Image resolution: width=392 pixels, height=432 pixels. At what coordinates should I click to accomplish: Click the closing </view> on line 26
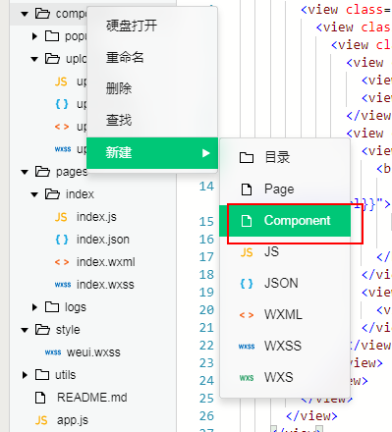pyautogui.click(x=311, y=416)
